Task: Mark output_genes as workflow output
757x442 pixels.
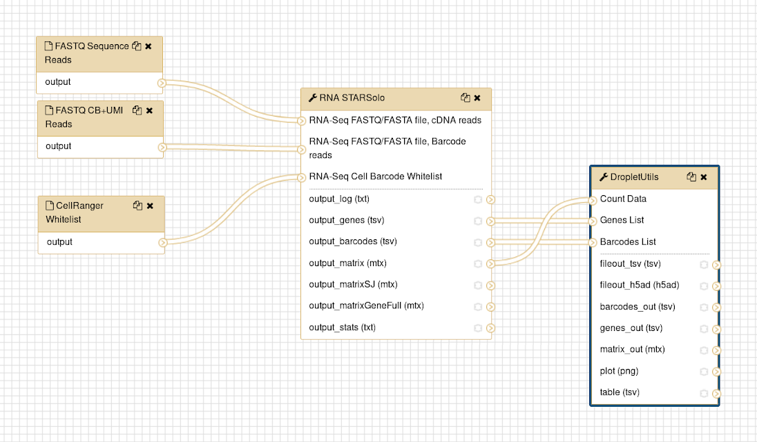Action: [478, 221]
